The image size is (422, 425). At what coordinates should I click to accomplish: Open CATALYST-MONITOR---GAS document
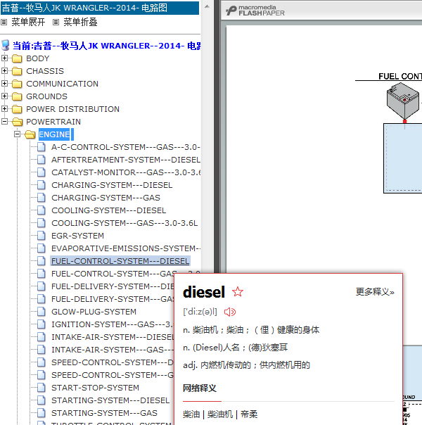point(126,172)
